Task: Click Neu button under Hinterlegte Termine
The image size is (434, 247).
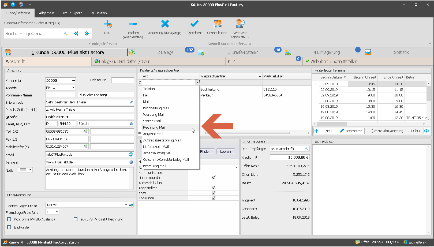Action: pyautogui.click(x=326, y=131)
